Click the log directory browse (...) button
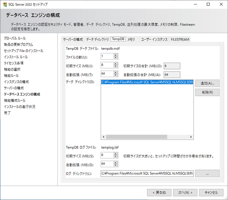This screenshot has width=228, height=200. tap(207, 174)
